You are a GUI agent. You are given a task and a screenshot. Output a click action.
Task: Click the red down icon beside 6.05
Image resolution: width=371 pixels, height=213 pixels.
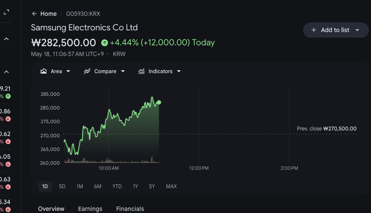pos(8,164)
